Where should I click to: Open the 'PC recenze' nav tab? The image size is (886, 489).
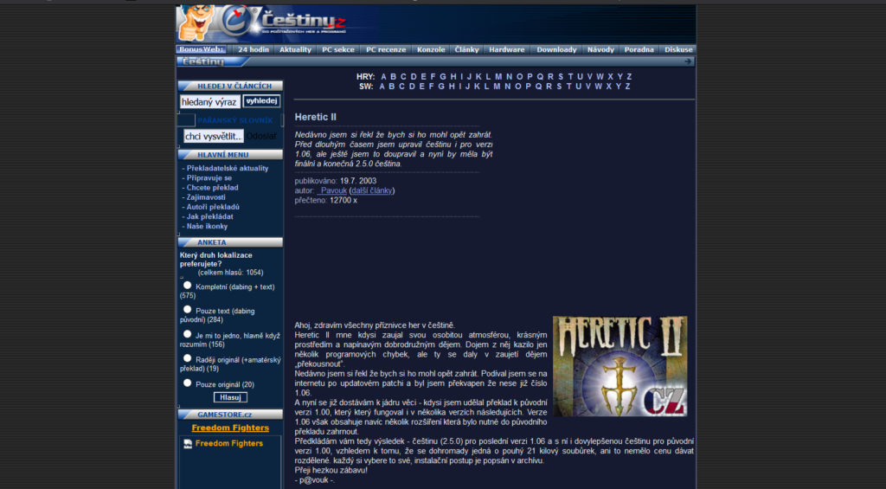click(x=386, y=49)
